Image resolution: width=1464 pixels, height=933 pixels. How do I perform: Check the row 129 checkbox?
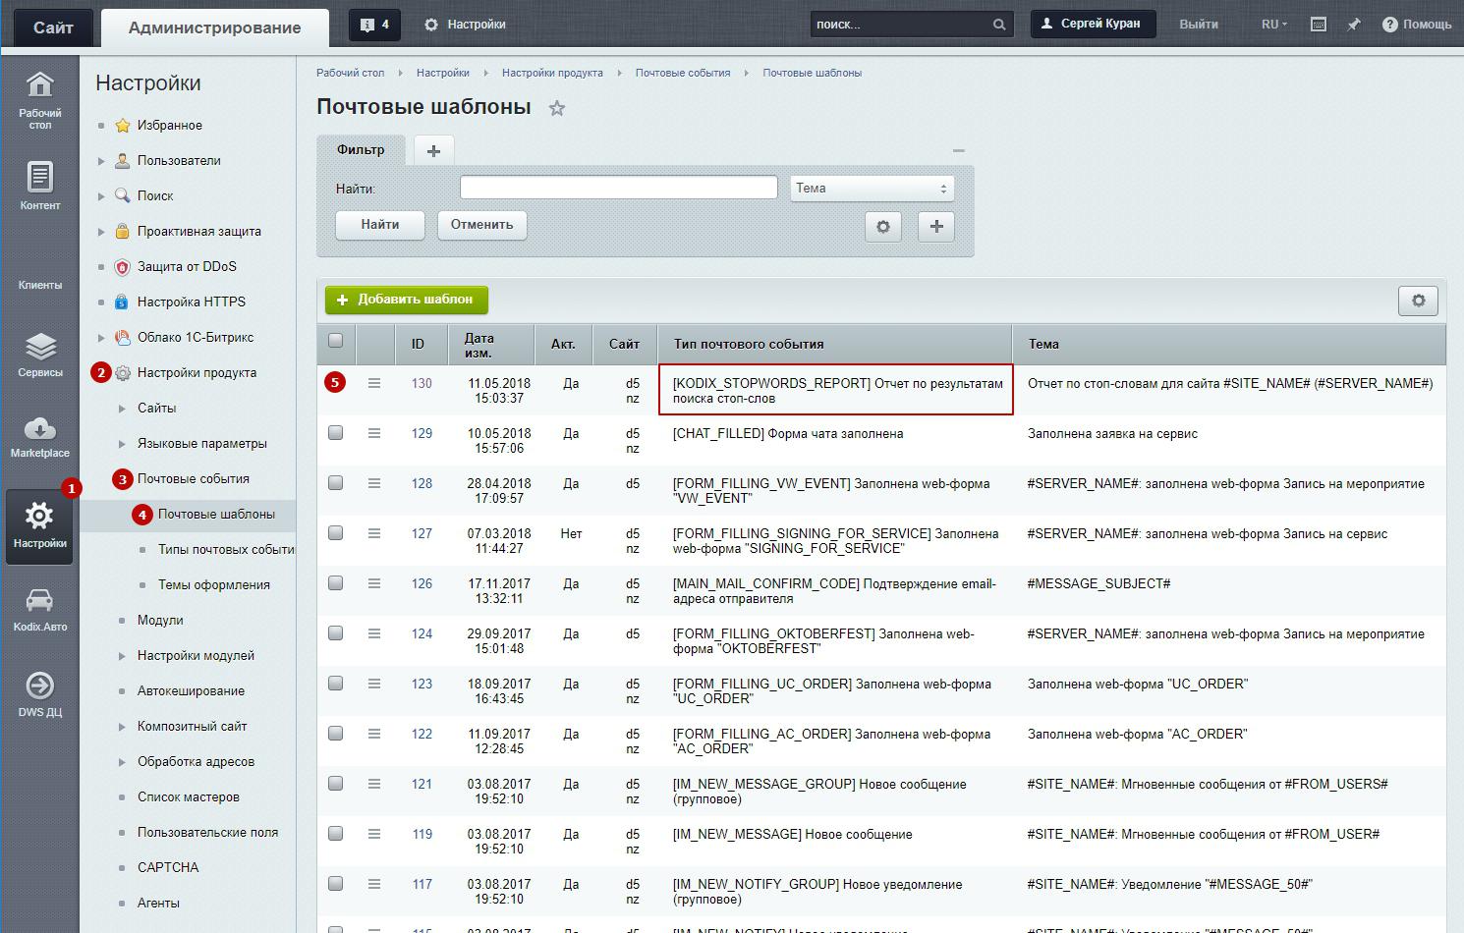point(336,433)
